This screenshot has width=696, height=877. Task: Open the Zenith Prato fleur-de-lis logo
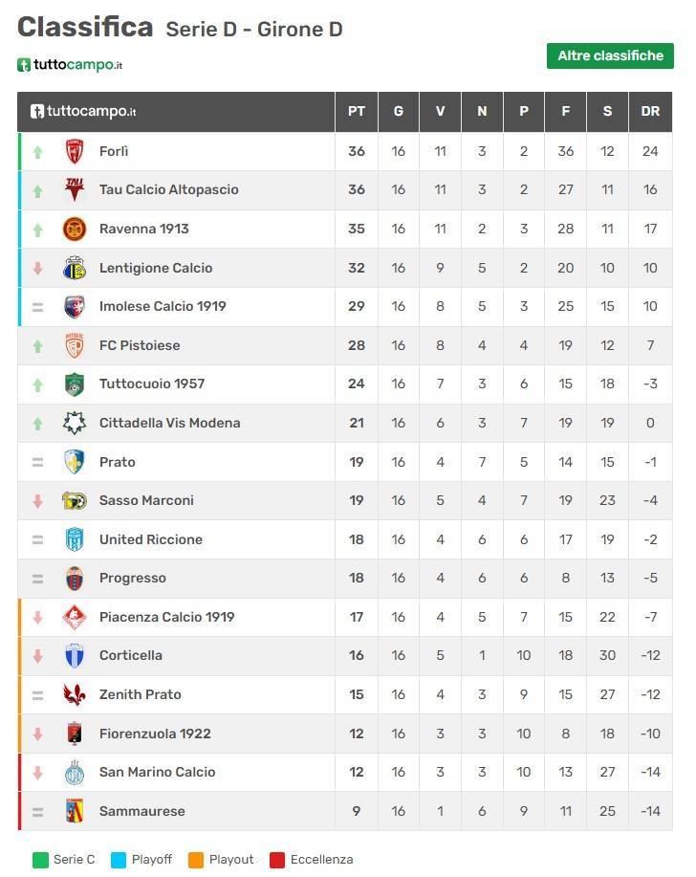(75, 694)
